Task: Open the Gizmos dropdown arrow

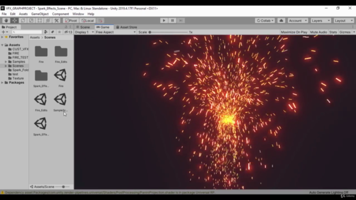Action: coord(354,32)
